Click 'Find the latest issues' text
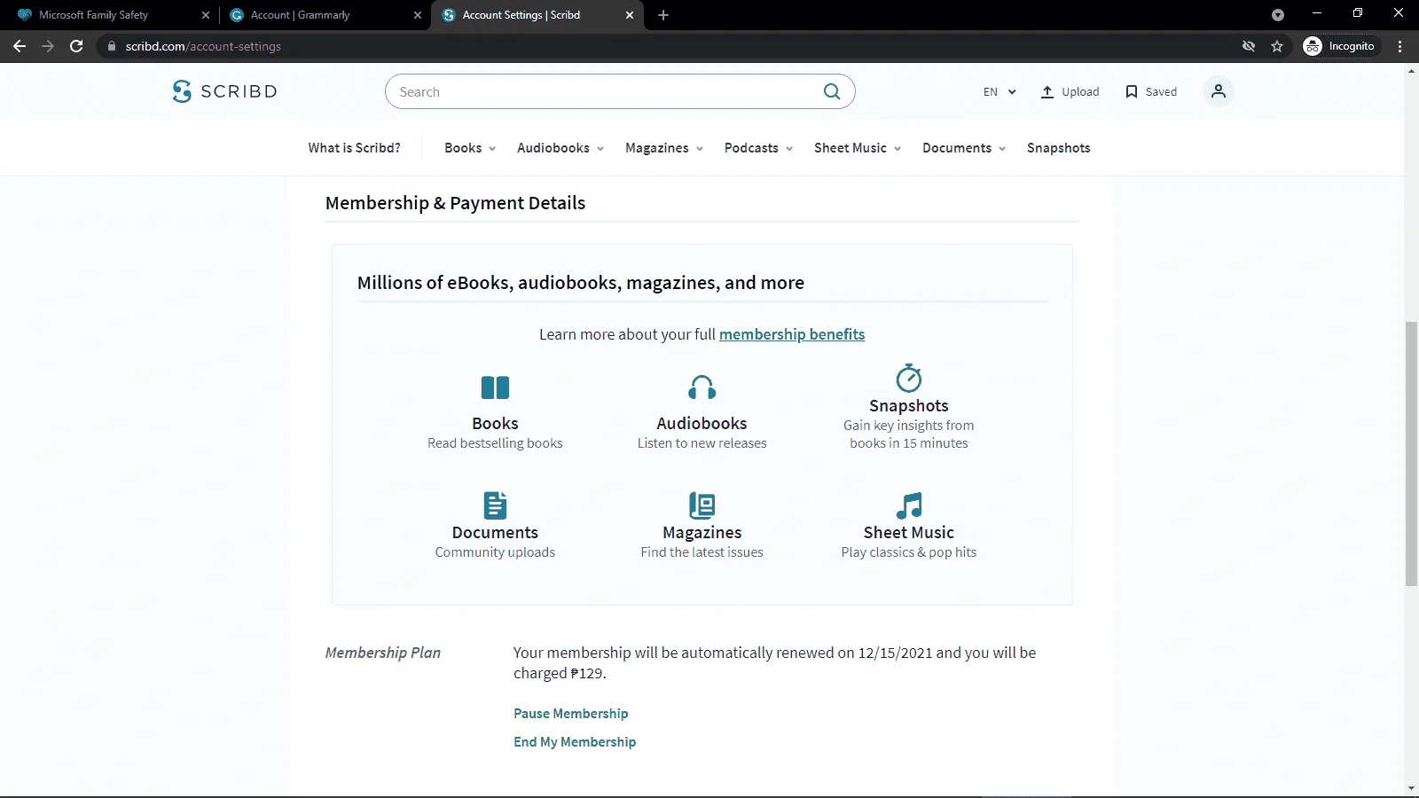Screen dimensions: 1419x798 (702, 552)
